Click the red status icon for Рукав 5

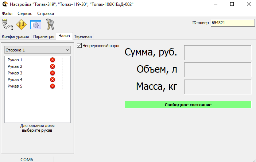click(x=53, y=86)
